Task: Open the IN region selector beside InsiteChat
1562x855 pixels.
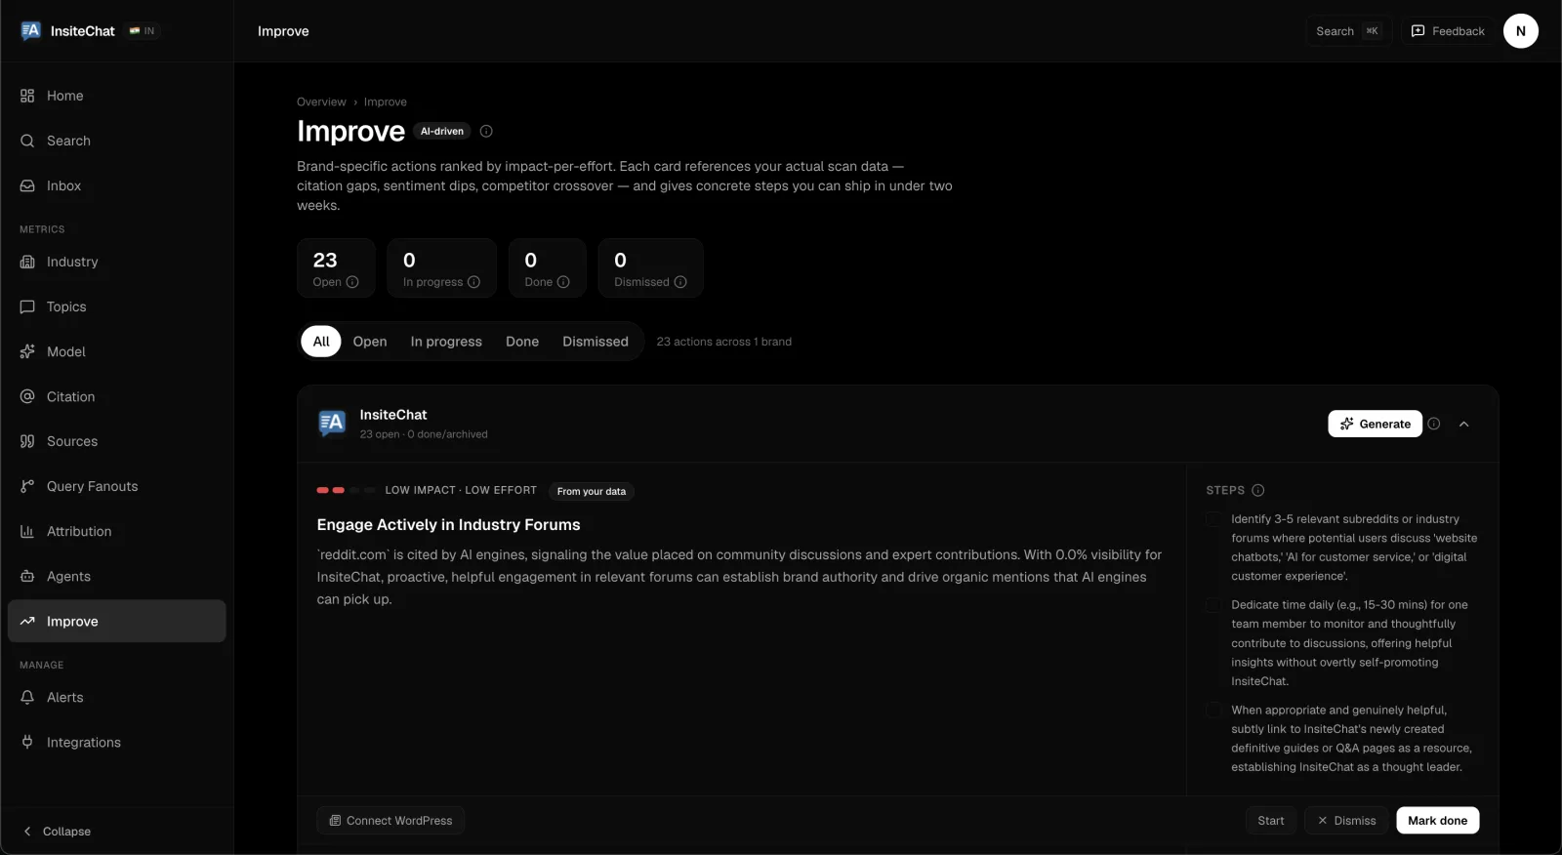Action: [143, 31]
